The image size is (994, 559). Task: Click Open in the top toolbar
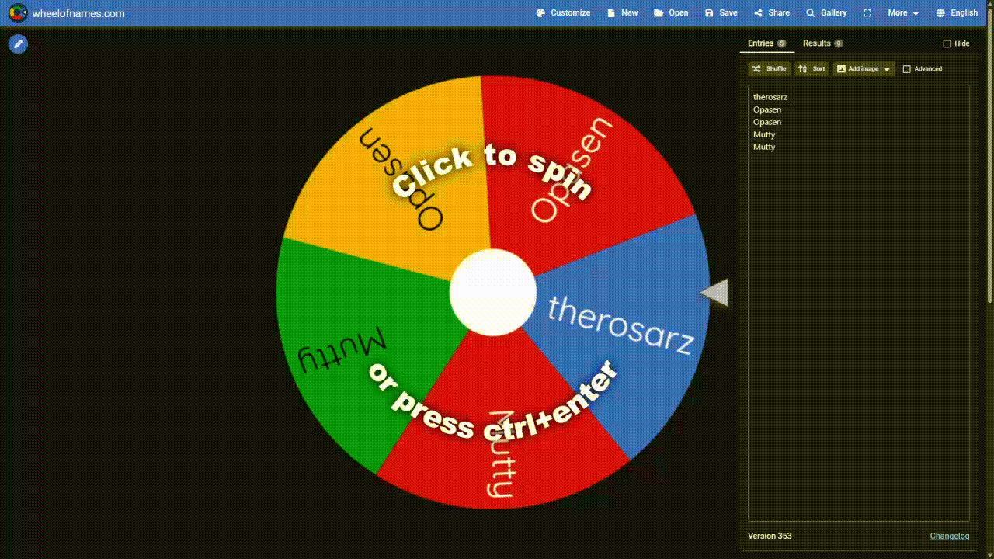coord(671,12)
